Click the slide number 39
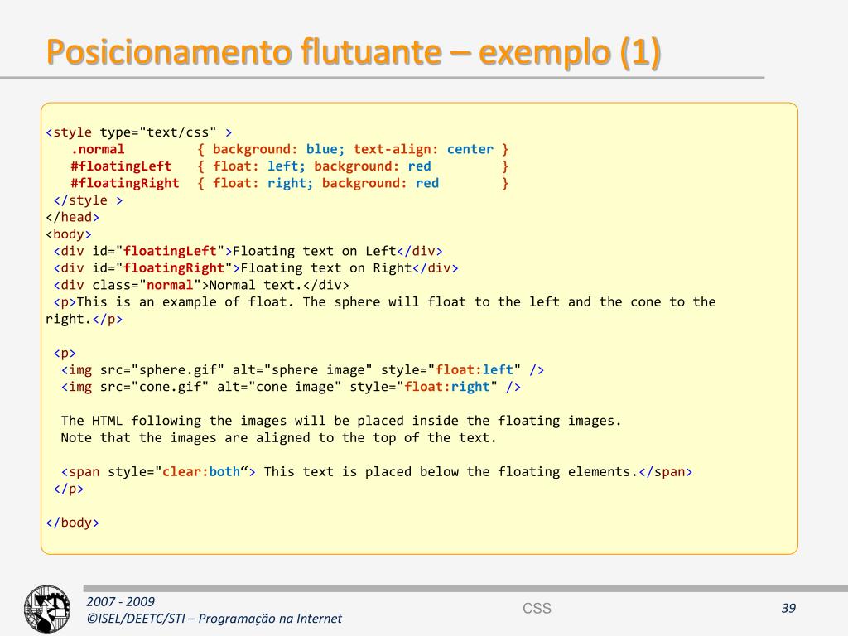Screen dimensions: 848x636 pyautogui.click(x=788, y=609)
